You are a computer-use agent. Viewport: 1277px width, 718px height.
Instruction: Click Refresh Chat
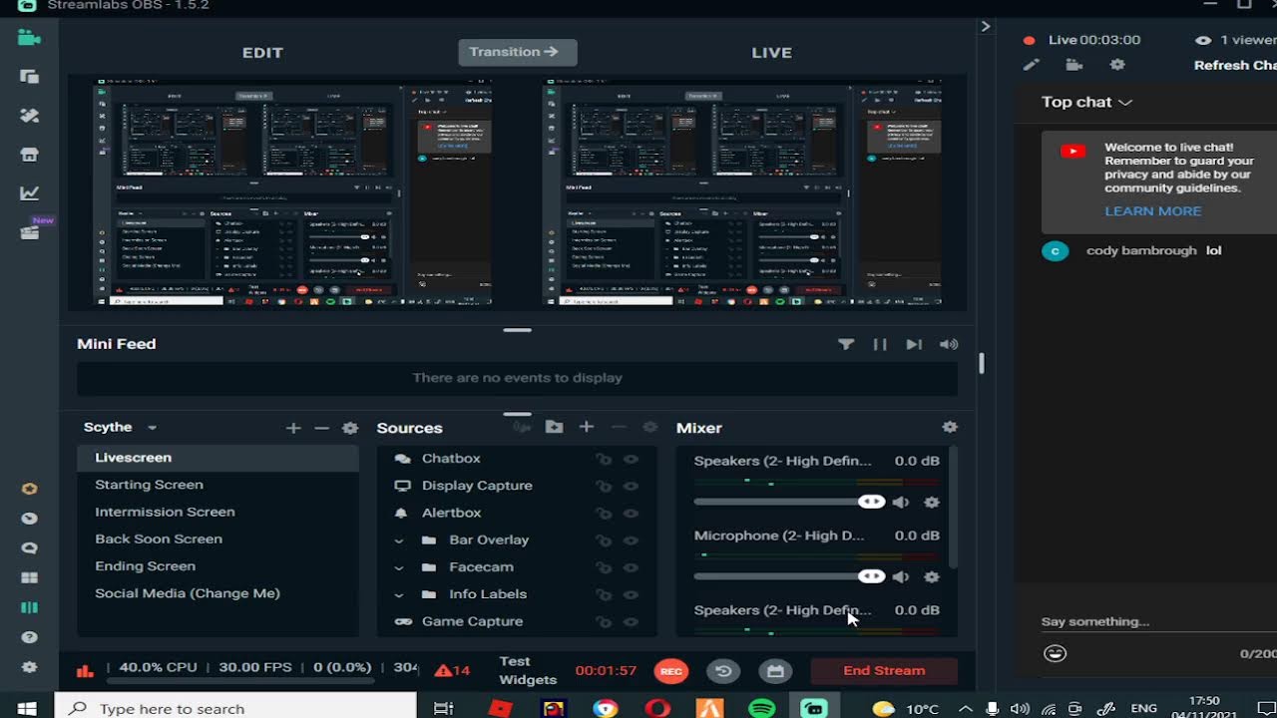[1235, 65]
